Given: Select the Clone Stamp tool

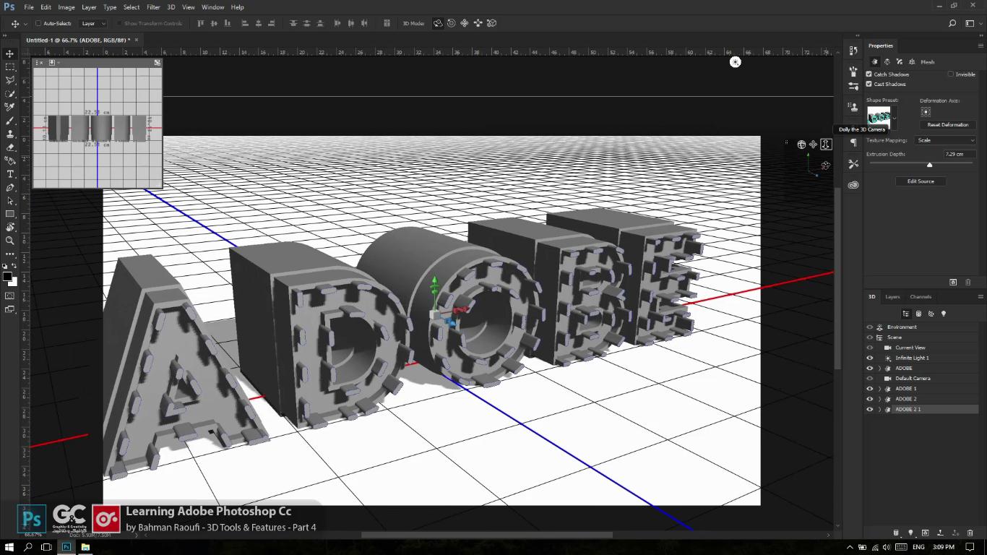Looking at the screenshot, I should [10, 134].
